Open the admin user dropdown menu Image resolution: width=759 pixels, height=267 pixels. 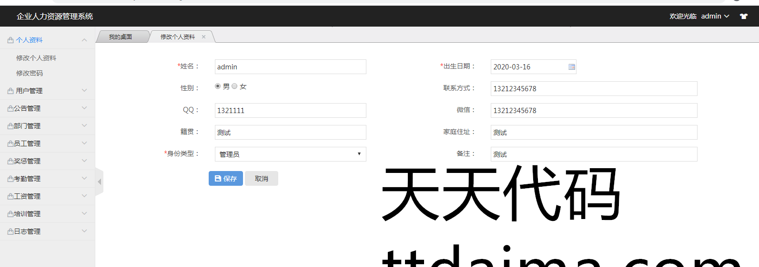point(715,16)
